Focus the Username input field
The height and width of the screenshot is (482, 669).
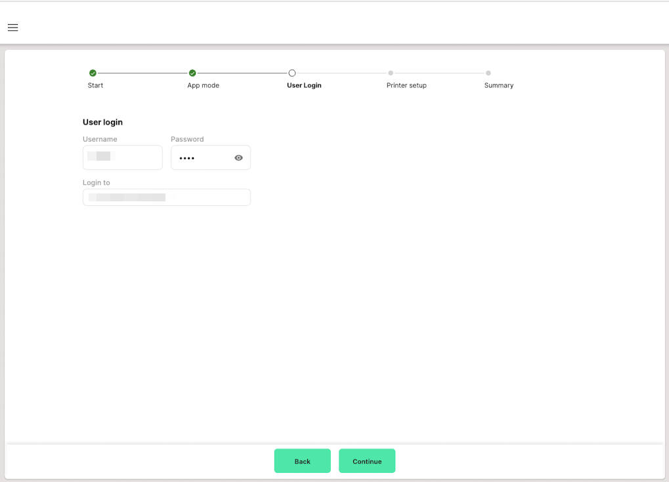click(x=122, y=157)
